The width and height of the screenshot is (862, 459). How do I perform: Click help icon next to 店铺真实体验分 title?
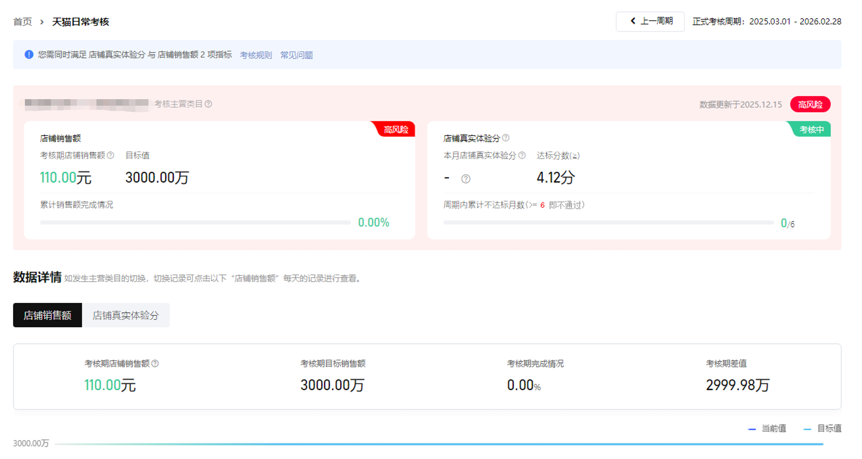[505, 138]
